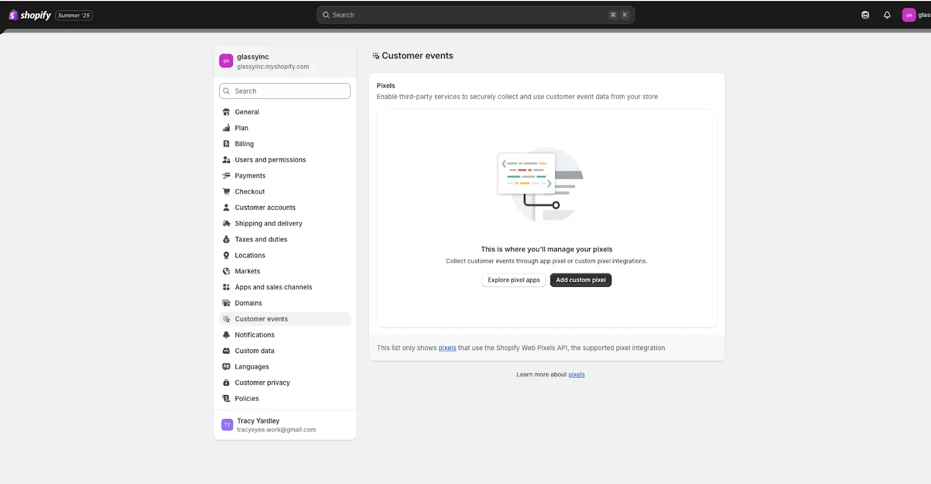Image resolution: width=931 pixels, height=484 pixels.
Task: Click the Checkout cart icon
Action: [226, 191]
